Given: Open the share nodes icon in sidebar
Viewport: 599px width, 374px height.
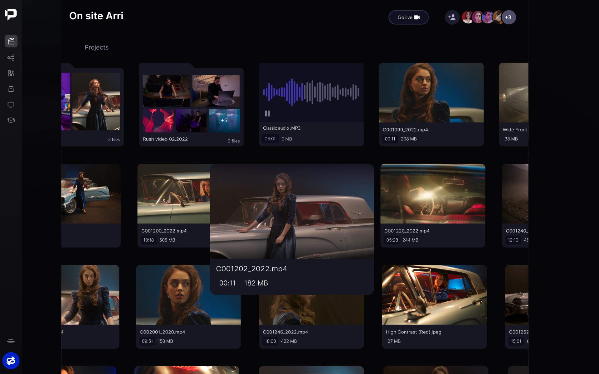Looking at the screenshot, I should pyautogui.click(x=11, y=58).
